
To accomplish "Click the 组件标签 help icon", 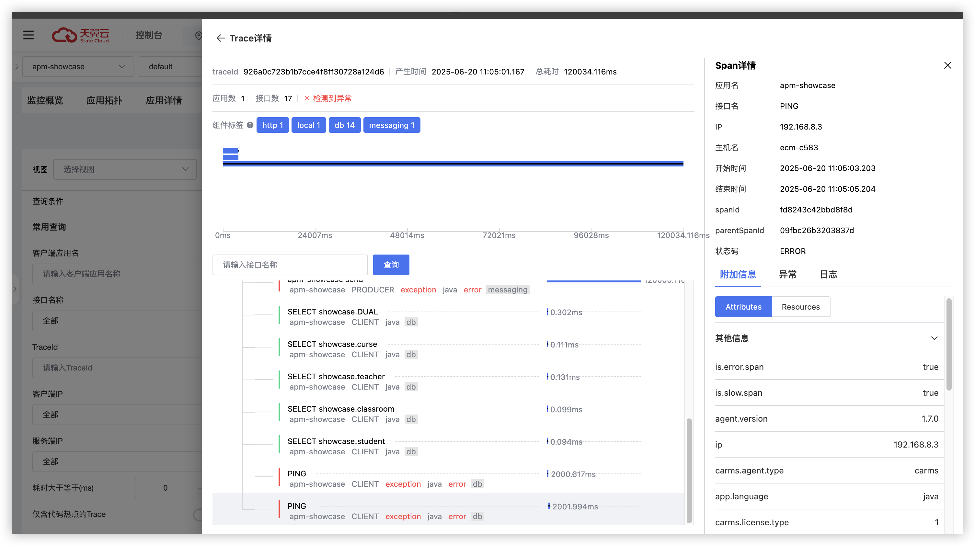I will point(250,125).
